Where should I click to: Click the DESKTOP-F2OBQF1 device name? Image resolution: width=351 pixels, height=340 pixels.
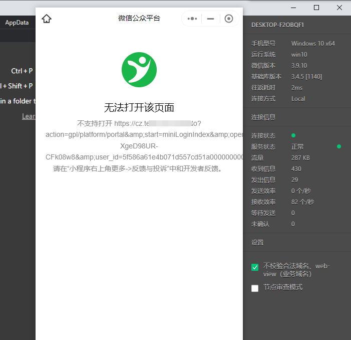click(277, 25)
